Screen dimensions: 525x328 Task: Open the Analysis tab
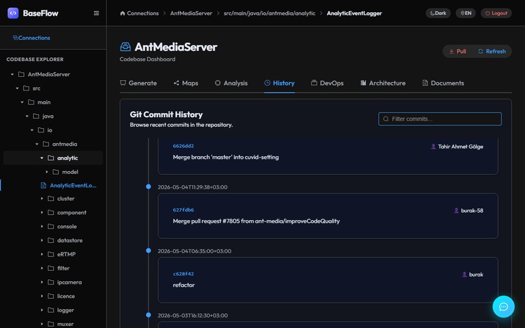[231, 83]
